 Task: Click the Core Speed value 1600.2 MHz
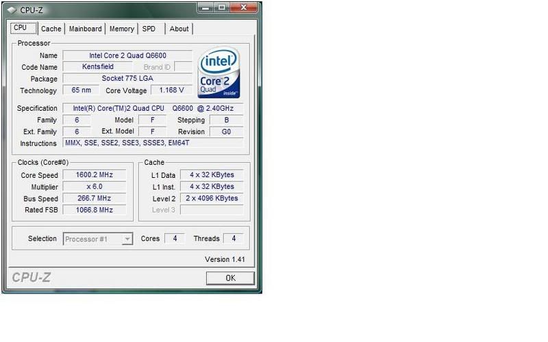click(x=95, y=175)
